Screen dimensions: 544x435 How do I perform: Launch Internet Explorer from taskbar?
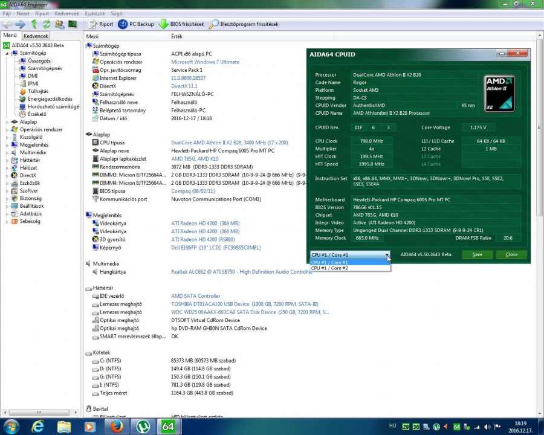coord(38,427)
